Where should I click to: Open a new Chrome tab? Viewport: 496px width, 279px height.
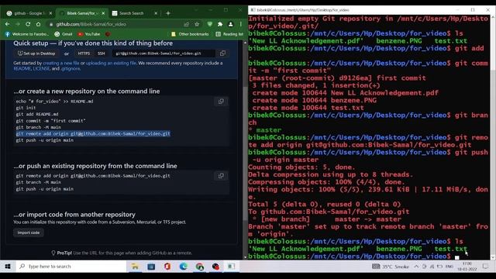click(x=168, y=13)
